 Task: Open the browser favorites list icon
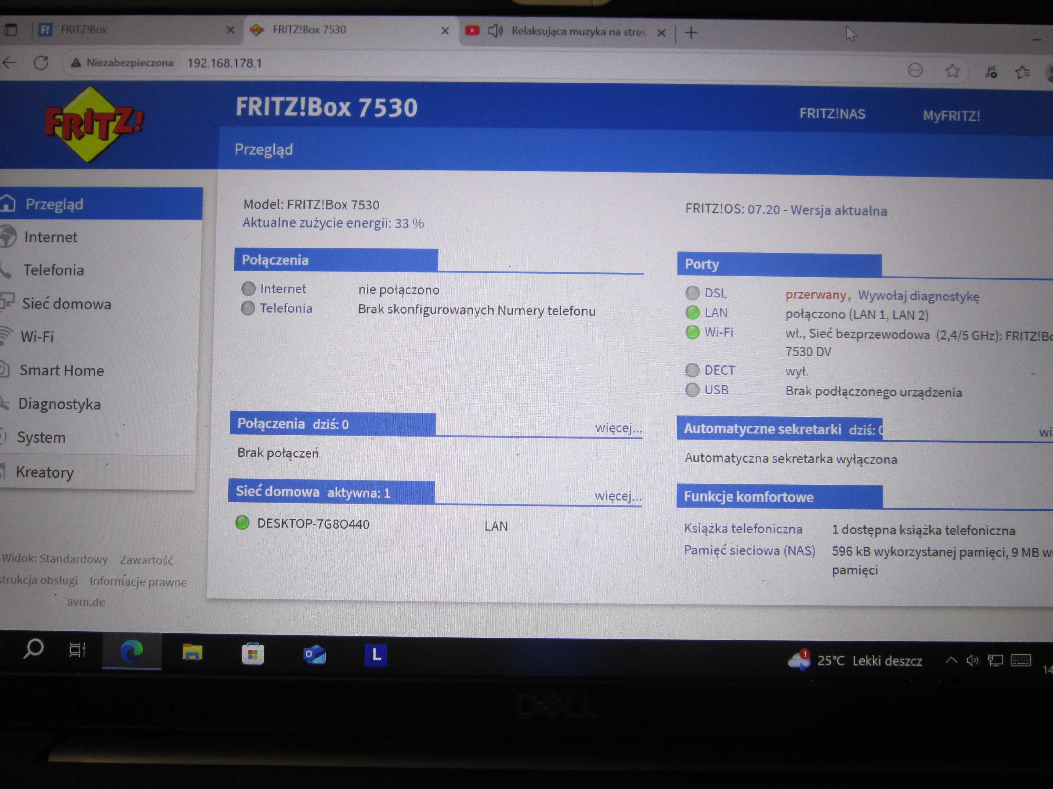tap(1022, 72)
